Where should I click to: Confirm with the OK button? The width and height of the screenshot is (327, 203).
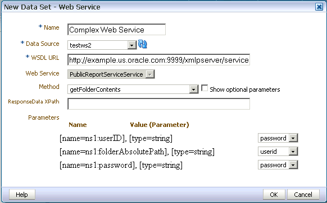click(x=274, y=195)
